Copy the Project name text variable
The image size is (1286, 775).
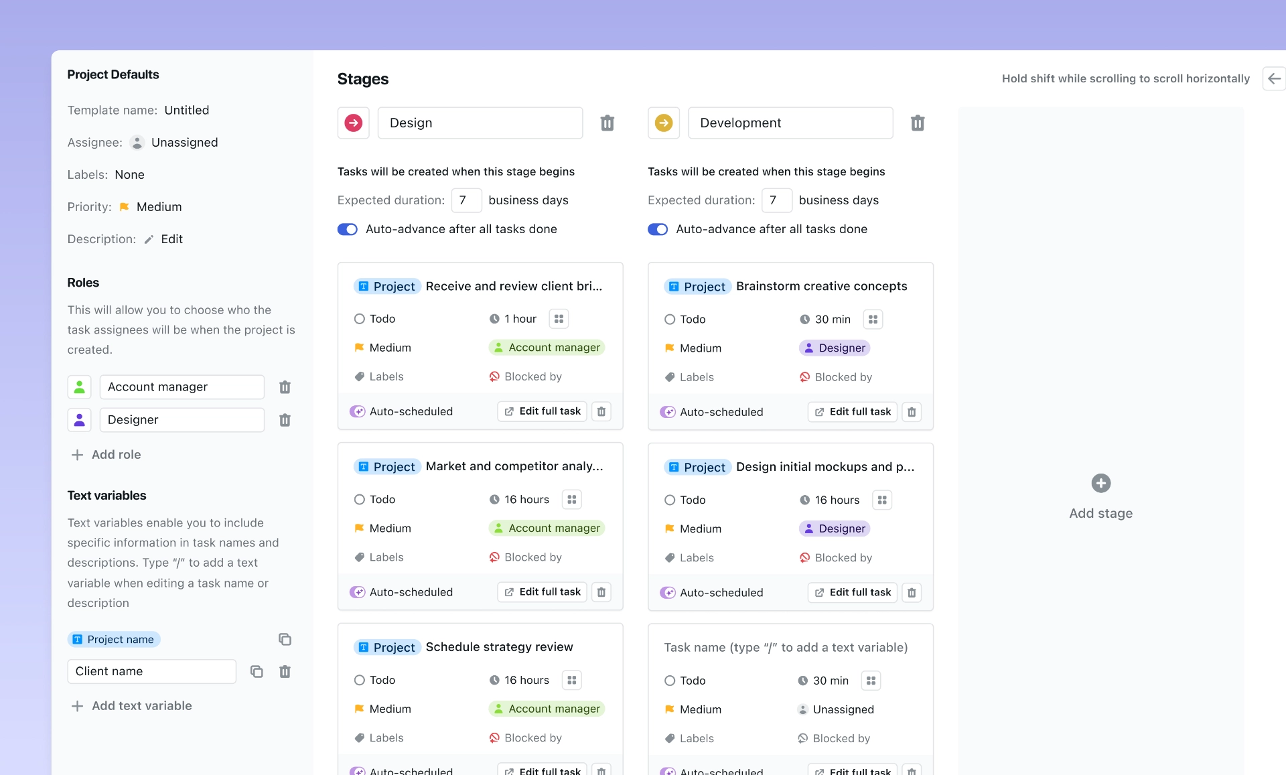pyautogui.click(x=285, y=639)
